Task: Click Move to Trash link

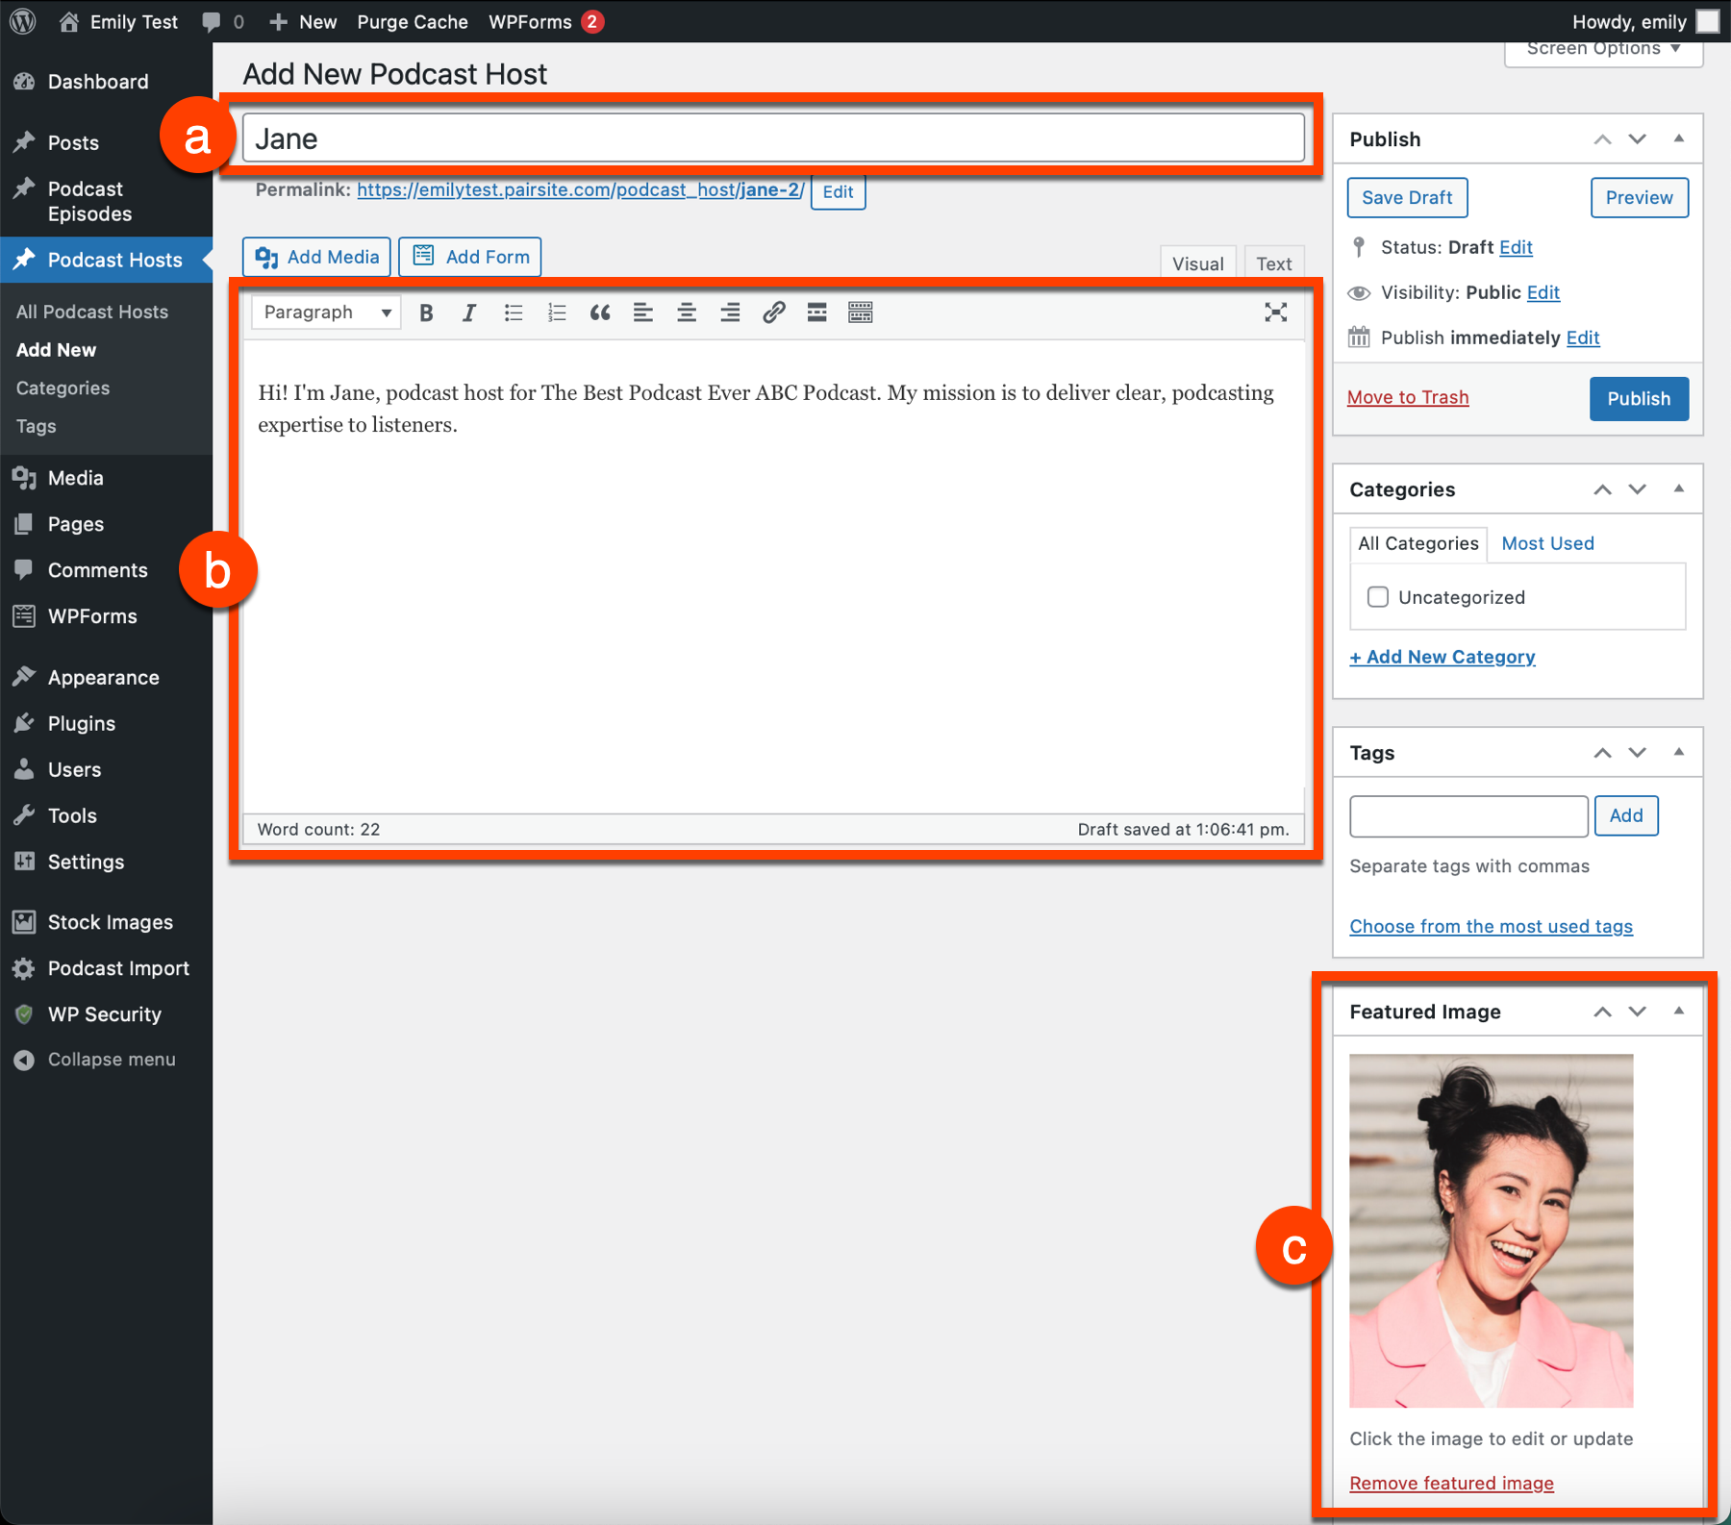Action: 1408,397
